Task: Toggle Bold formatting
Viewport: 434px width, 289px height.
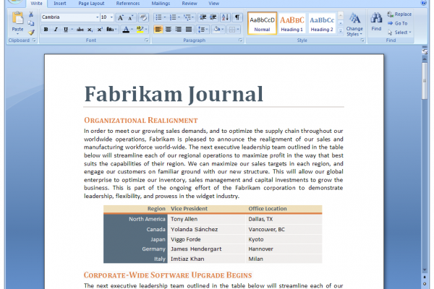Action: click(45, 30)
